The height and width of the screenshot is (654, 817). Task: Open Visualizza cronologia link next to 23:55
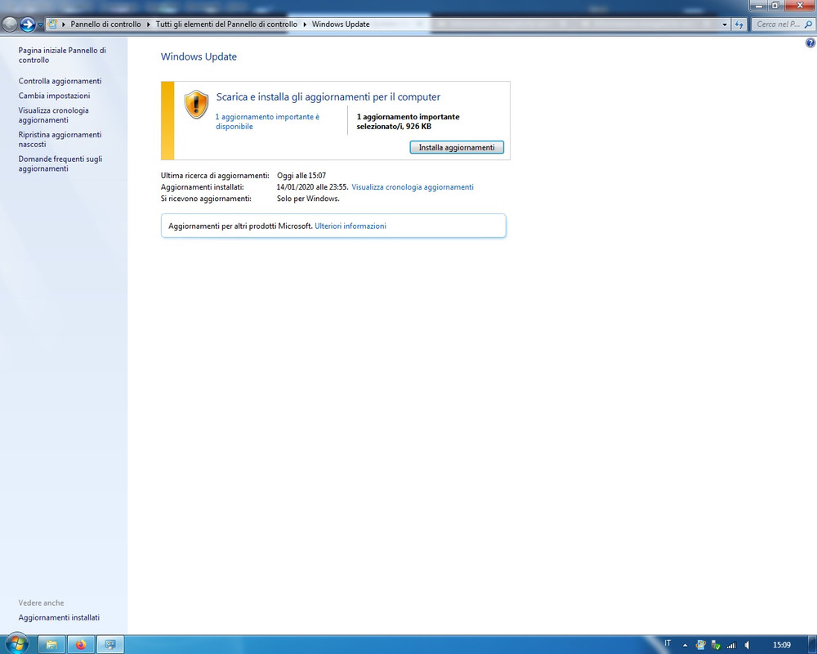pos(413,186)
